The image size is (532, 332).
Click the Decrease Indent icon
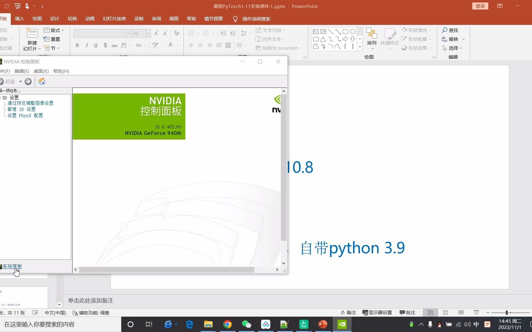tap(224, 33)
